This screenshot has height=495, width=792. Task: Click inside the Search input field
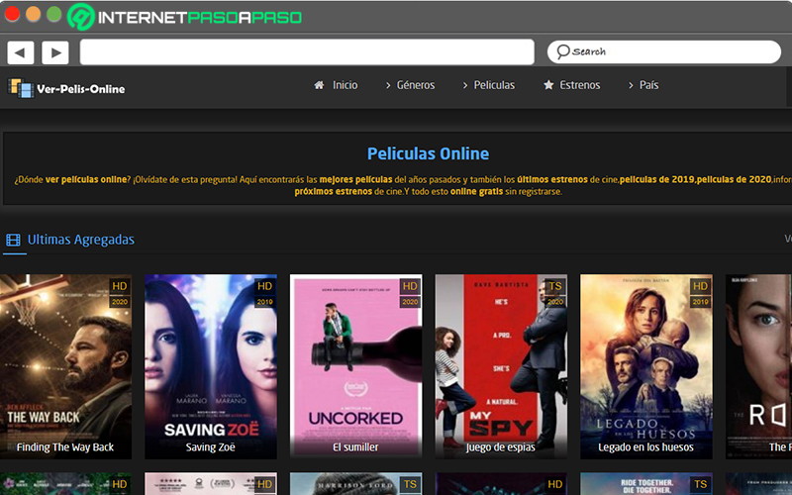coord(664,52)
